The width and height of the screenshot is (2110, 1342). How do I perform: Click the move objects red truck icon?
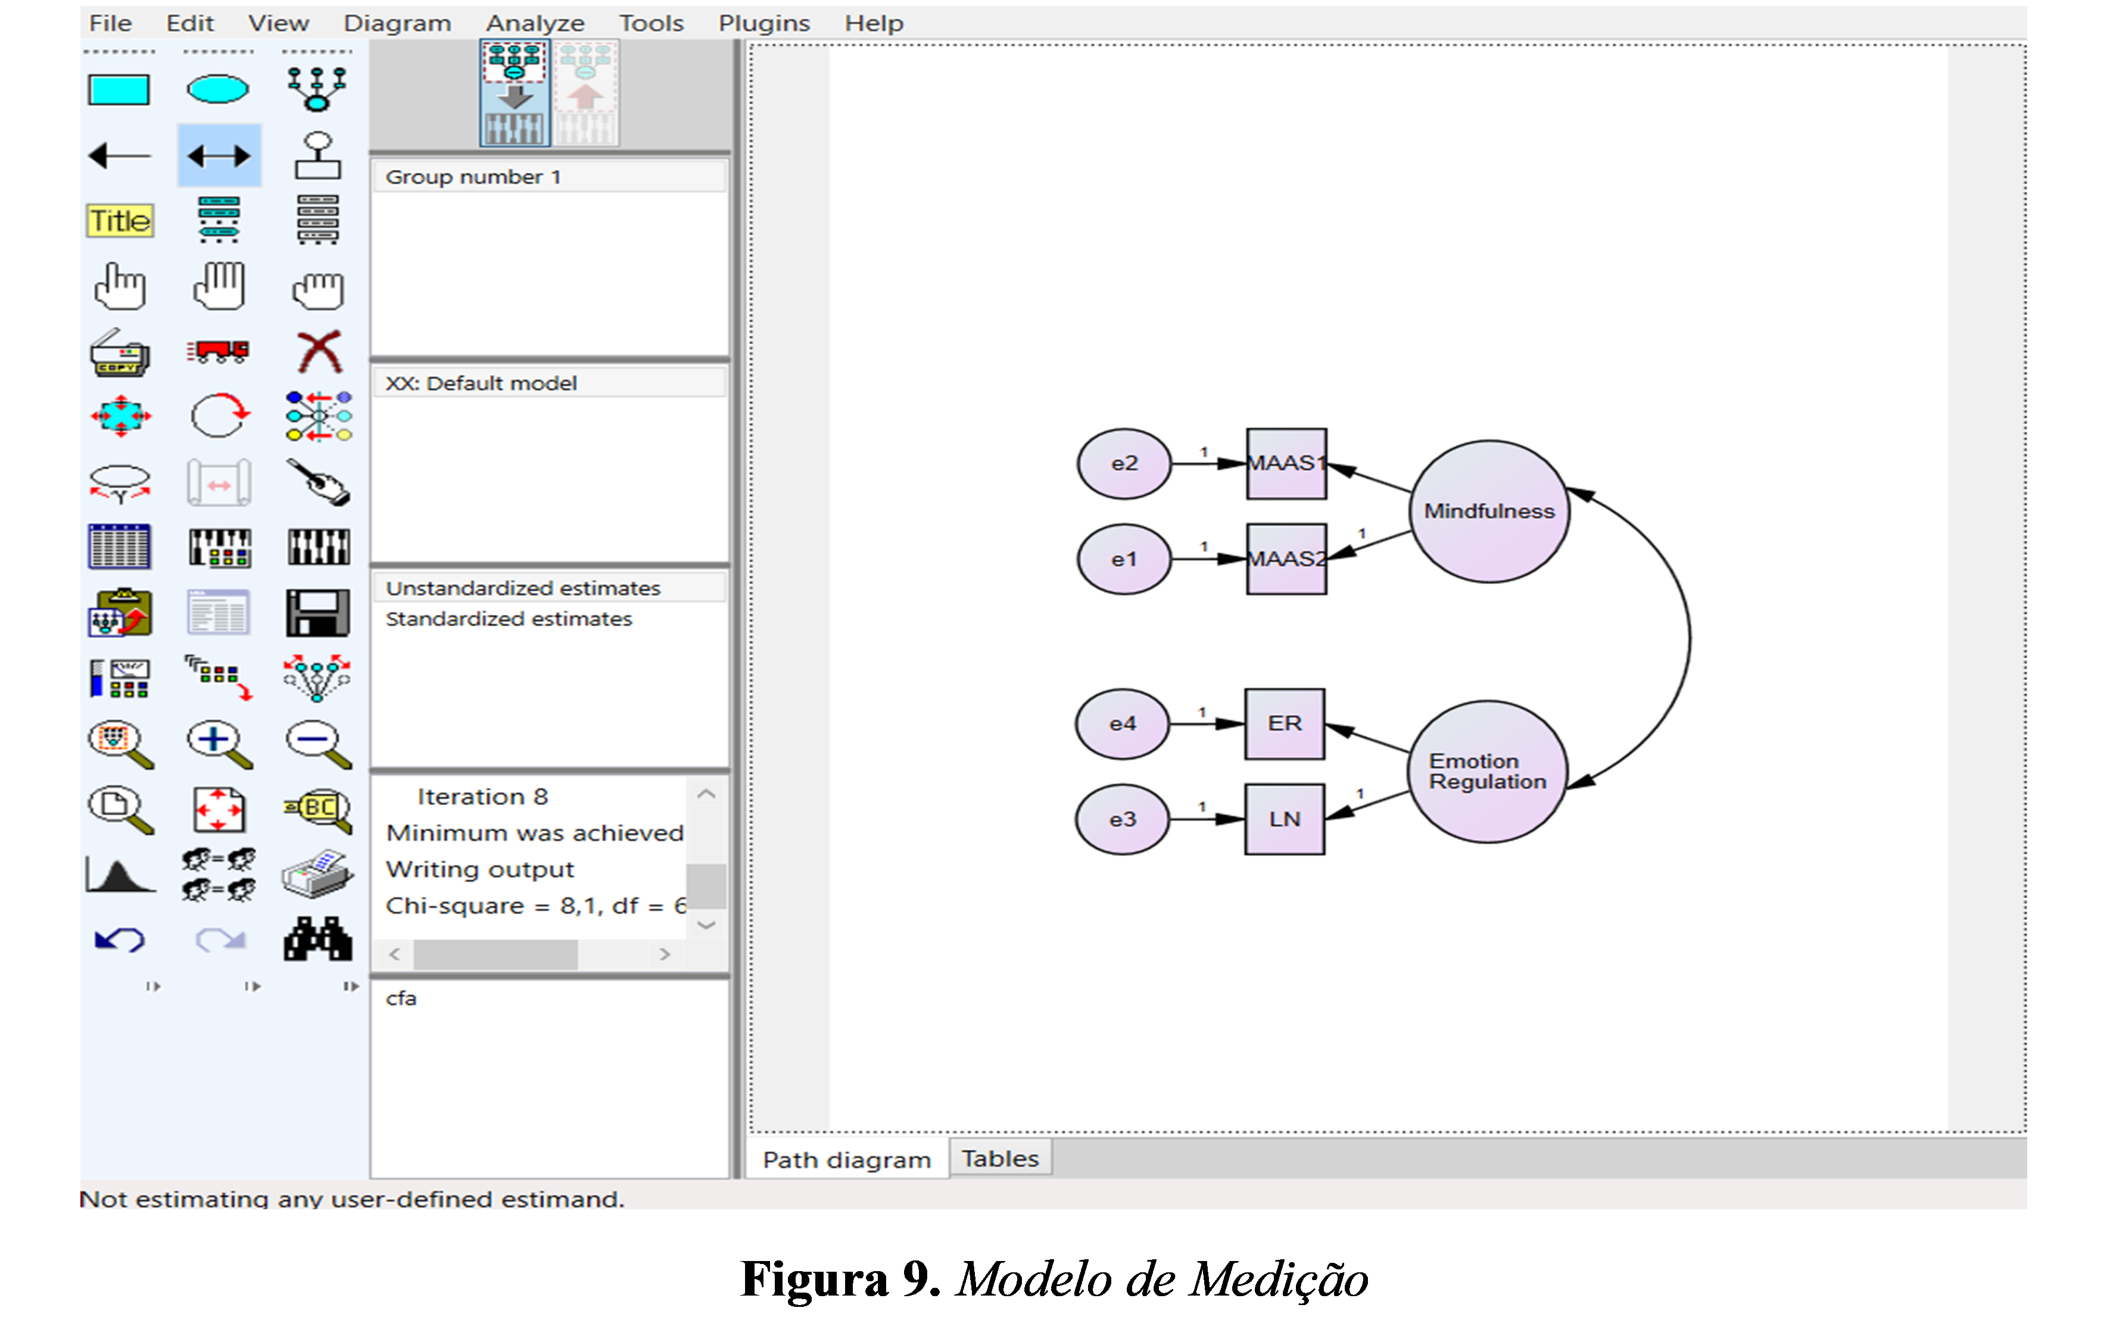click(x=218, y=352)
